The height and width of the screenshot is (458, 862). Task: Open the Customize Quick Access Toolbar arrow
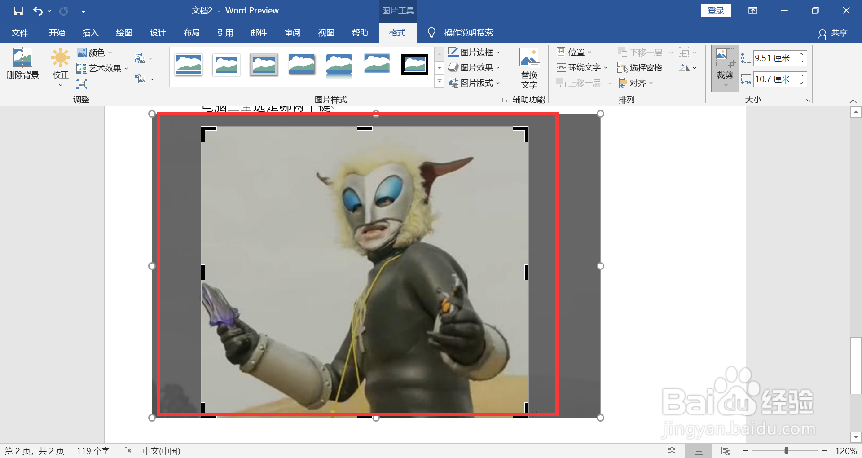[x=84, y=11]
